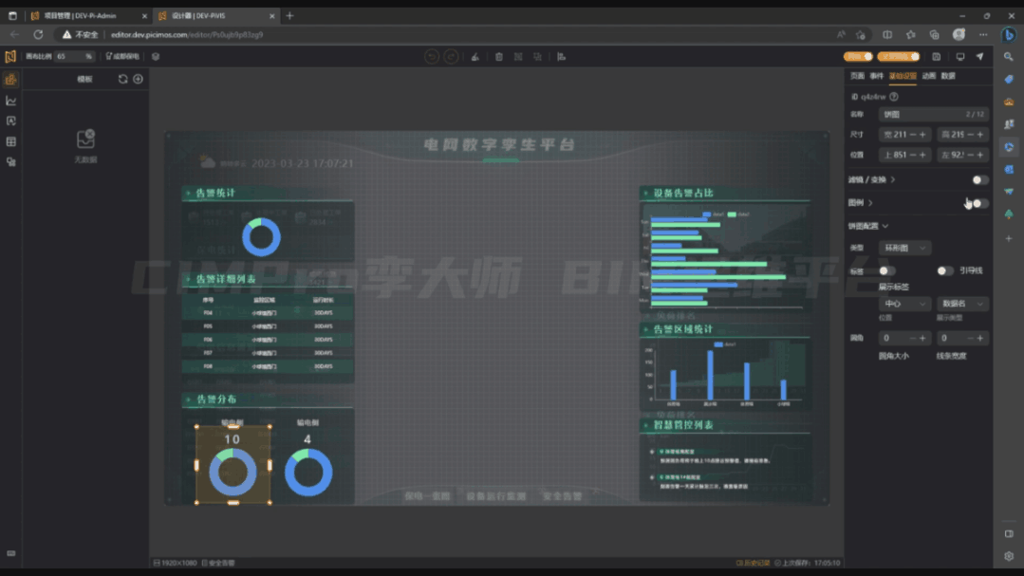Click the add (+) icon in the 模板 panel
1024x576 pixels.
coord(139,79)
